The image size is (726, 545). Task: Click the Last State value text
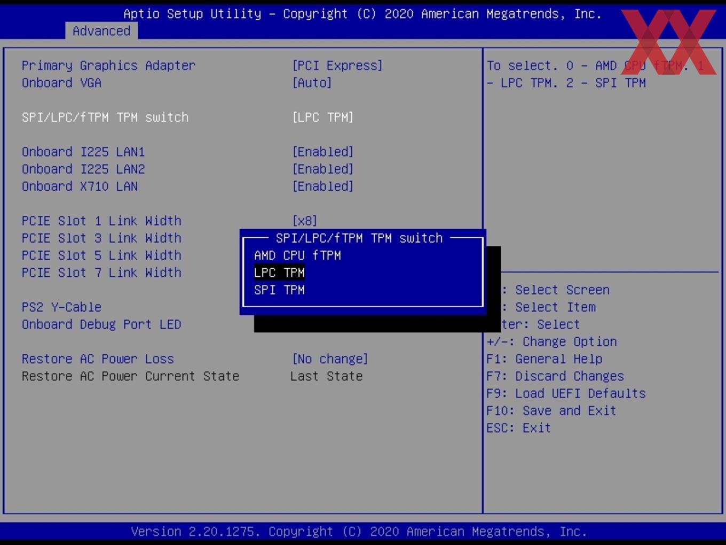point(327,376)
